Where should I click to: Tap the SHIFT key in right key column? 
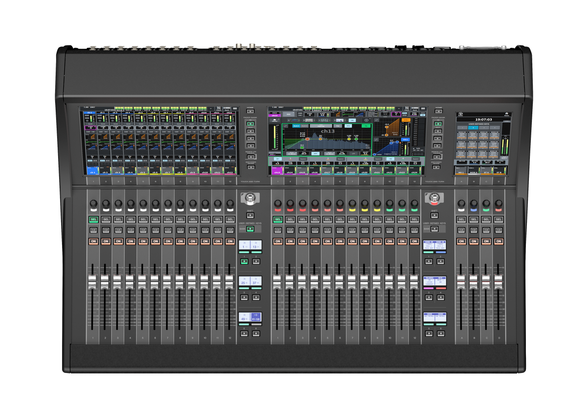click(x=434, y=215)
